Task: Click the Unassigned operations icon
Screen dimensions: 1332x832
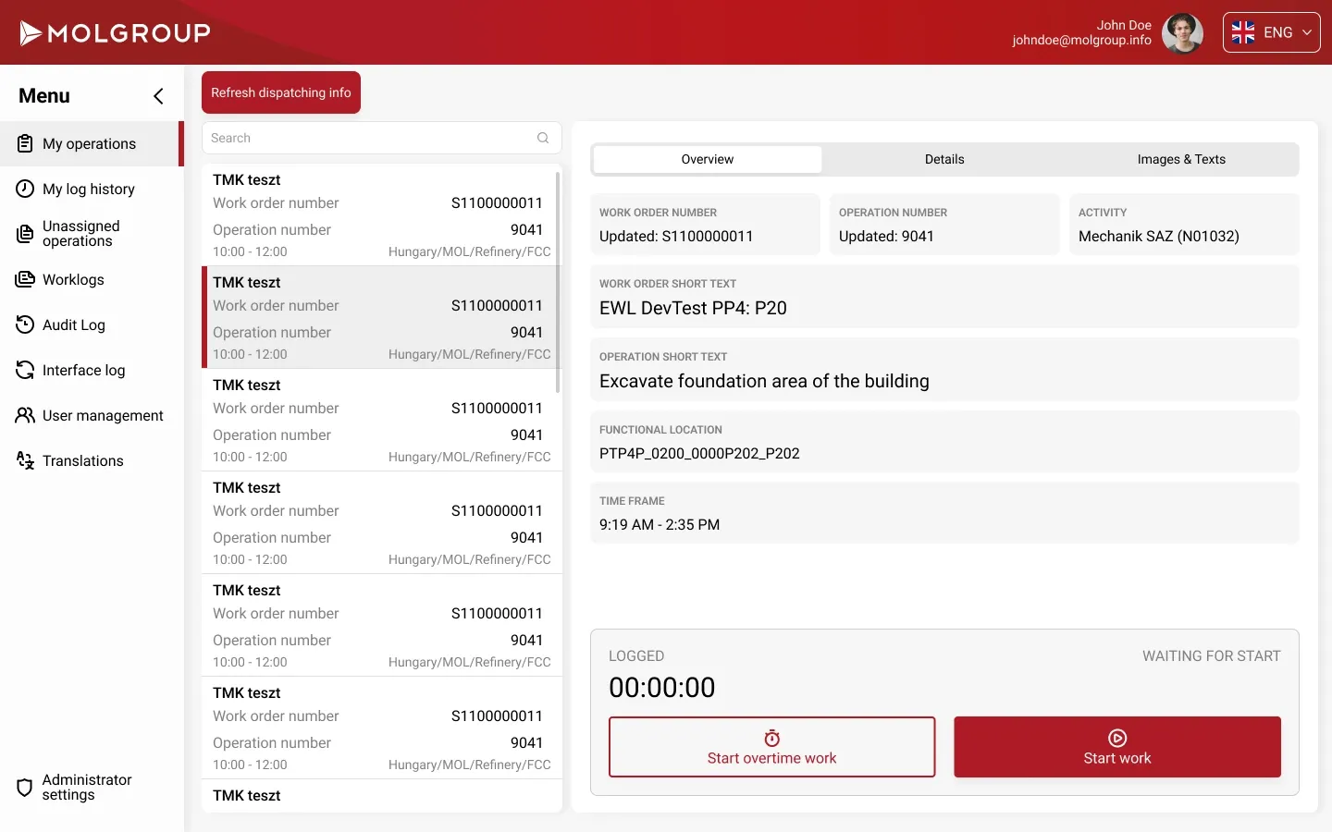Action: 25,234
